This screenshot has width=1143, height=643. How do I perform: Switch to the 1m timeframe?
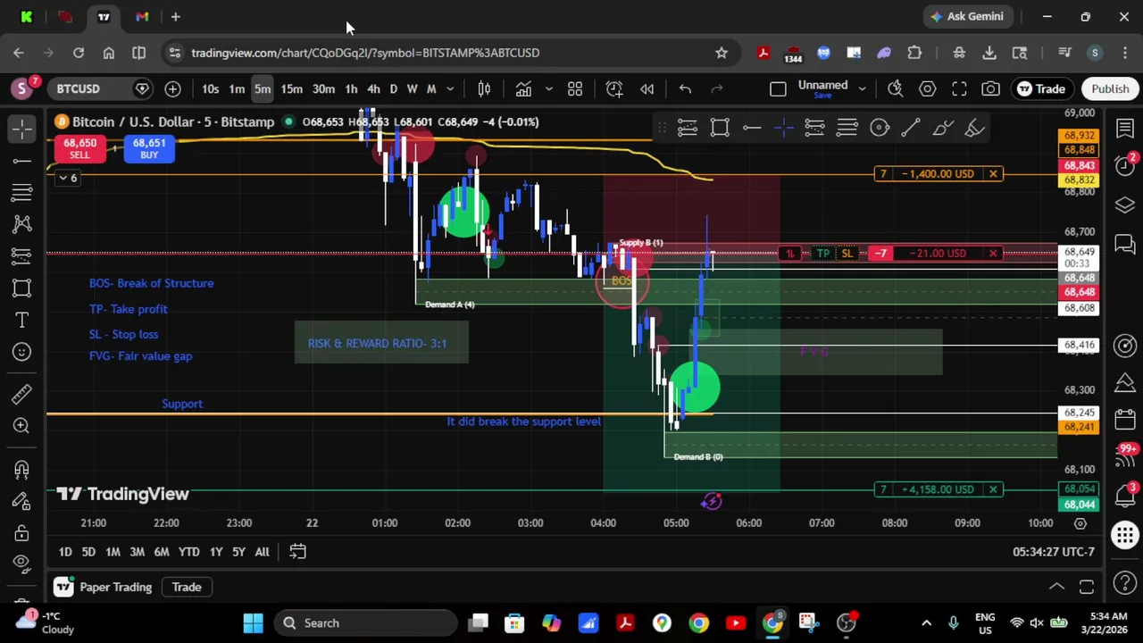click(237, 88)
